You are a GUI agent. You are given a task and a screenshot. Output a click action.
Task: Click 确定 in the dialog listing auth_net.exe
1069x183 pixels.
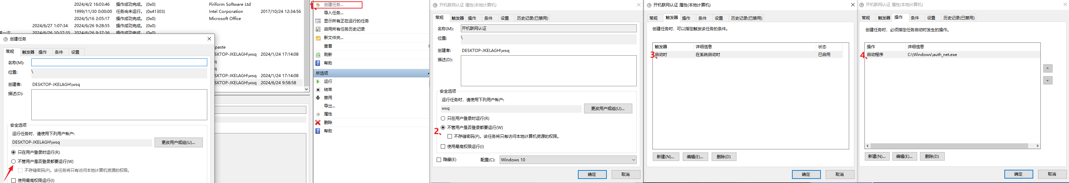coord(1018,174)
